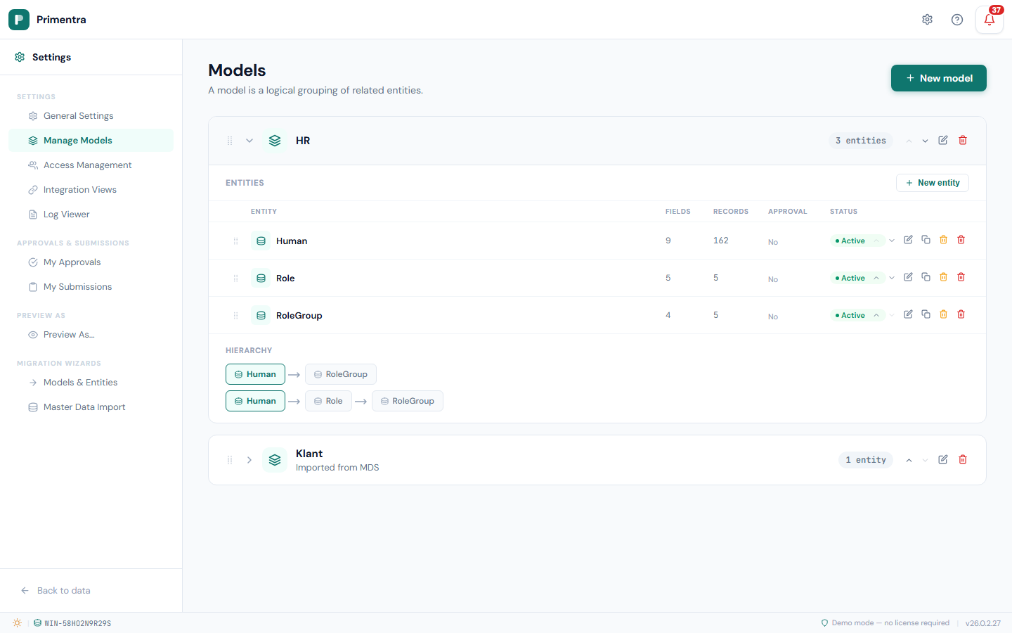The height and width of the screenshot is (633, 1012).
Task: Duplicate the Role entity
Action: click(926, 276)
